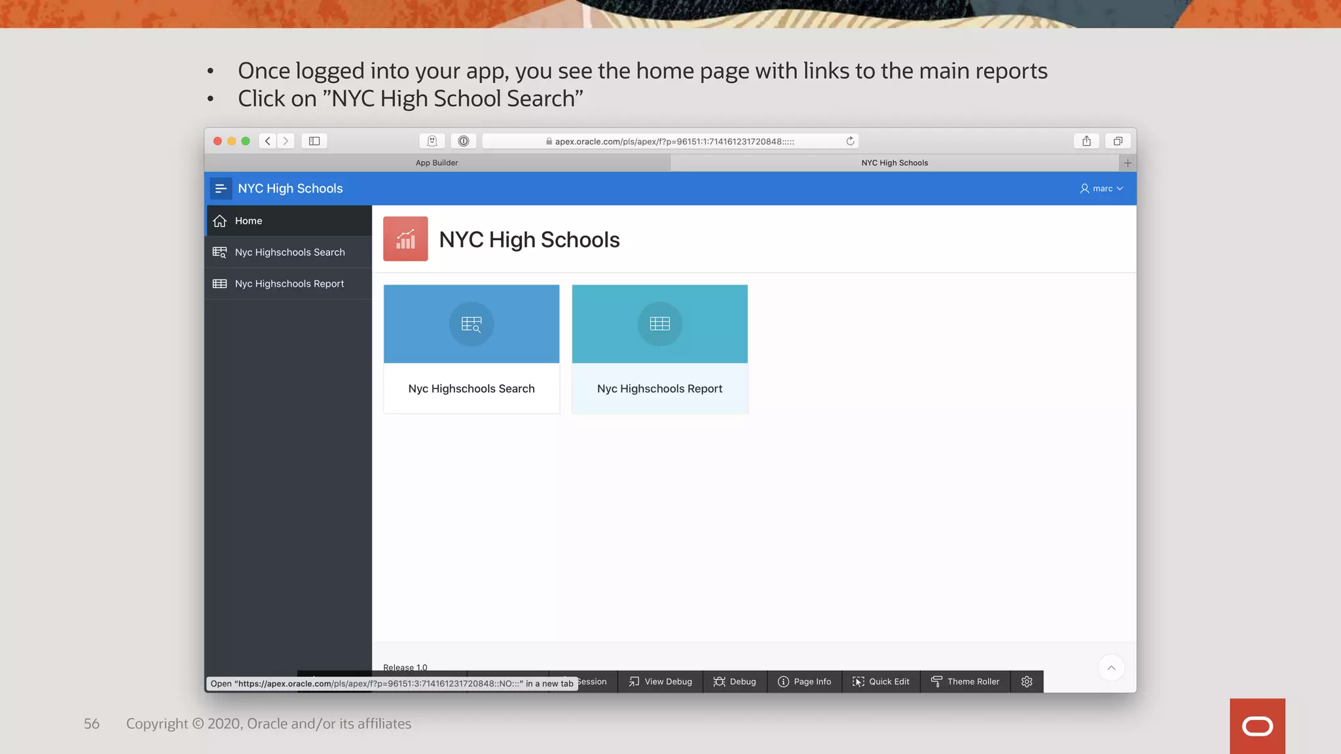
Task: Click the NYC High Schools header title
Action: 290,188
